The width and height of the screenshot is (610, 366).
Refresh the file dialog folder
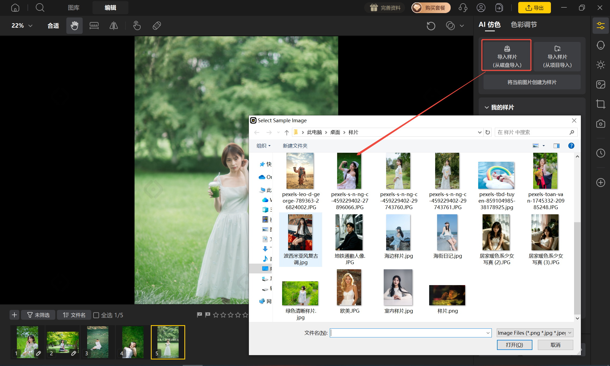(x=488, y=132)
